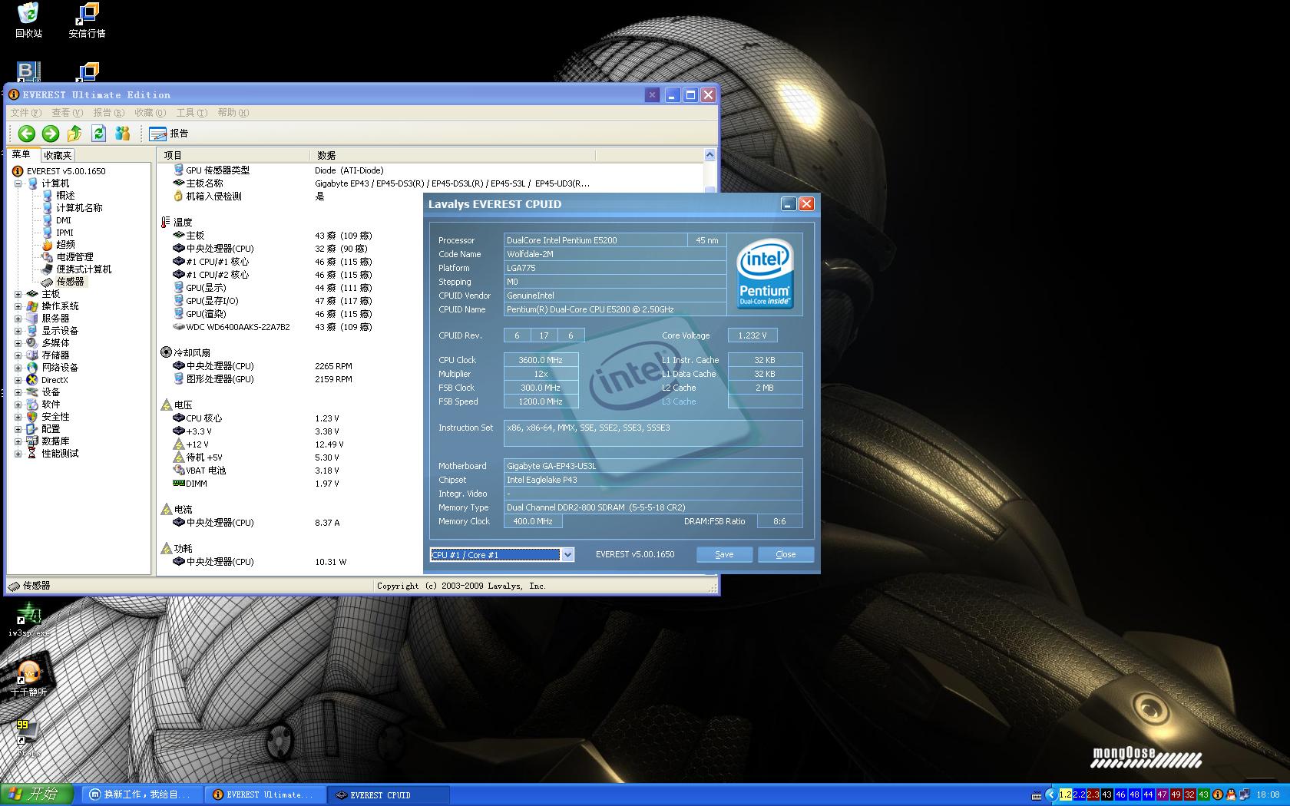
Task: Open the 收藏 menu
Action: point(150,113)
